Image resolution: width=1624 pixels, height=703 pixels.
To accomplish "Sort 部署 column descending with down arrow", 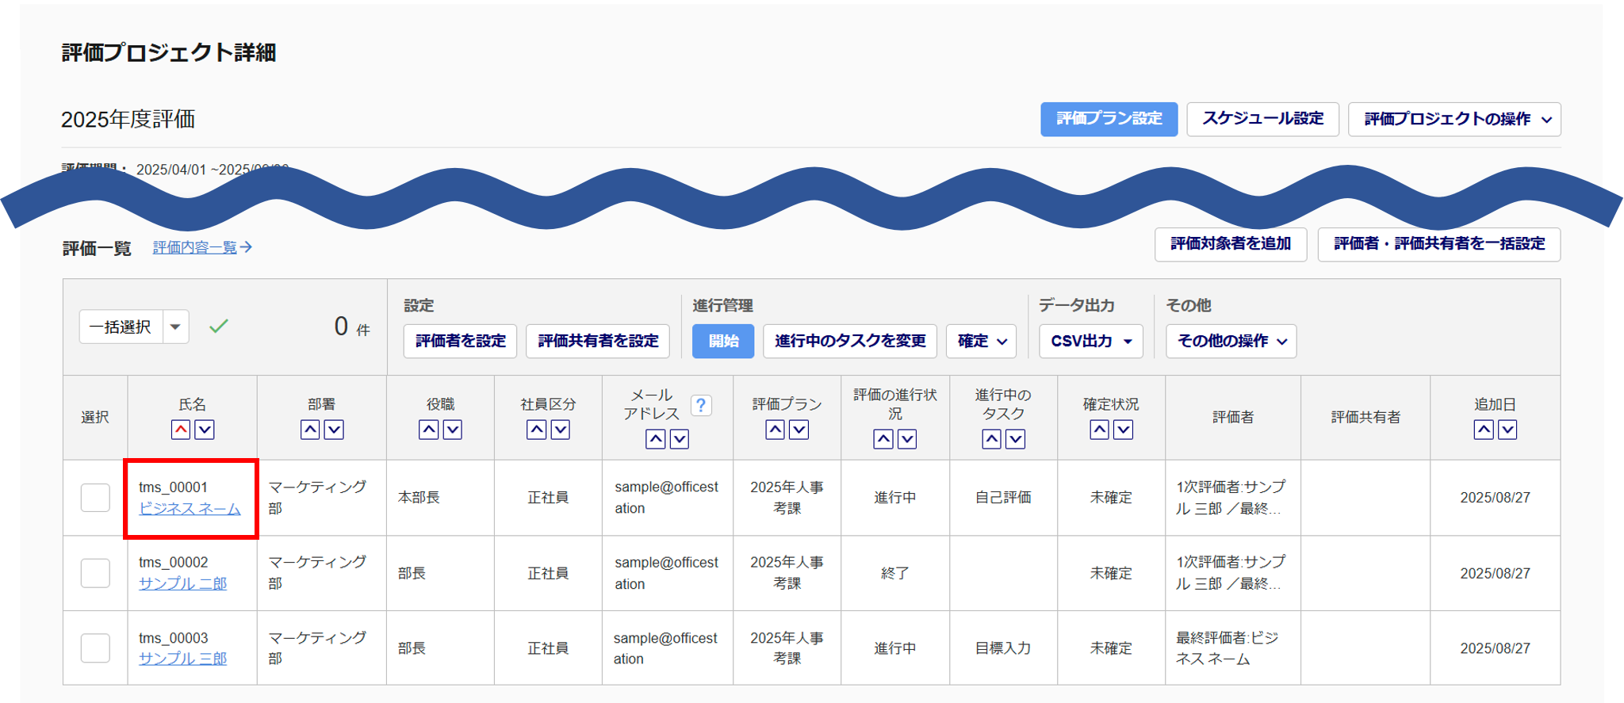I will pos(334,430).
